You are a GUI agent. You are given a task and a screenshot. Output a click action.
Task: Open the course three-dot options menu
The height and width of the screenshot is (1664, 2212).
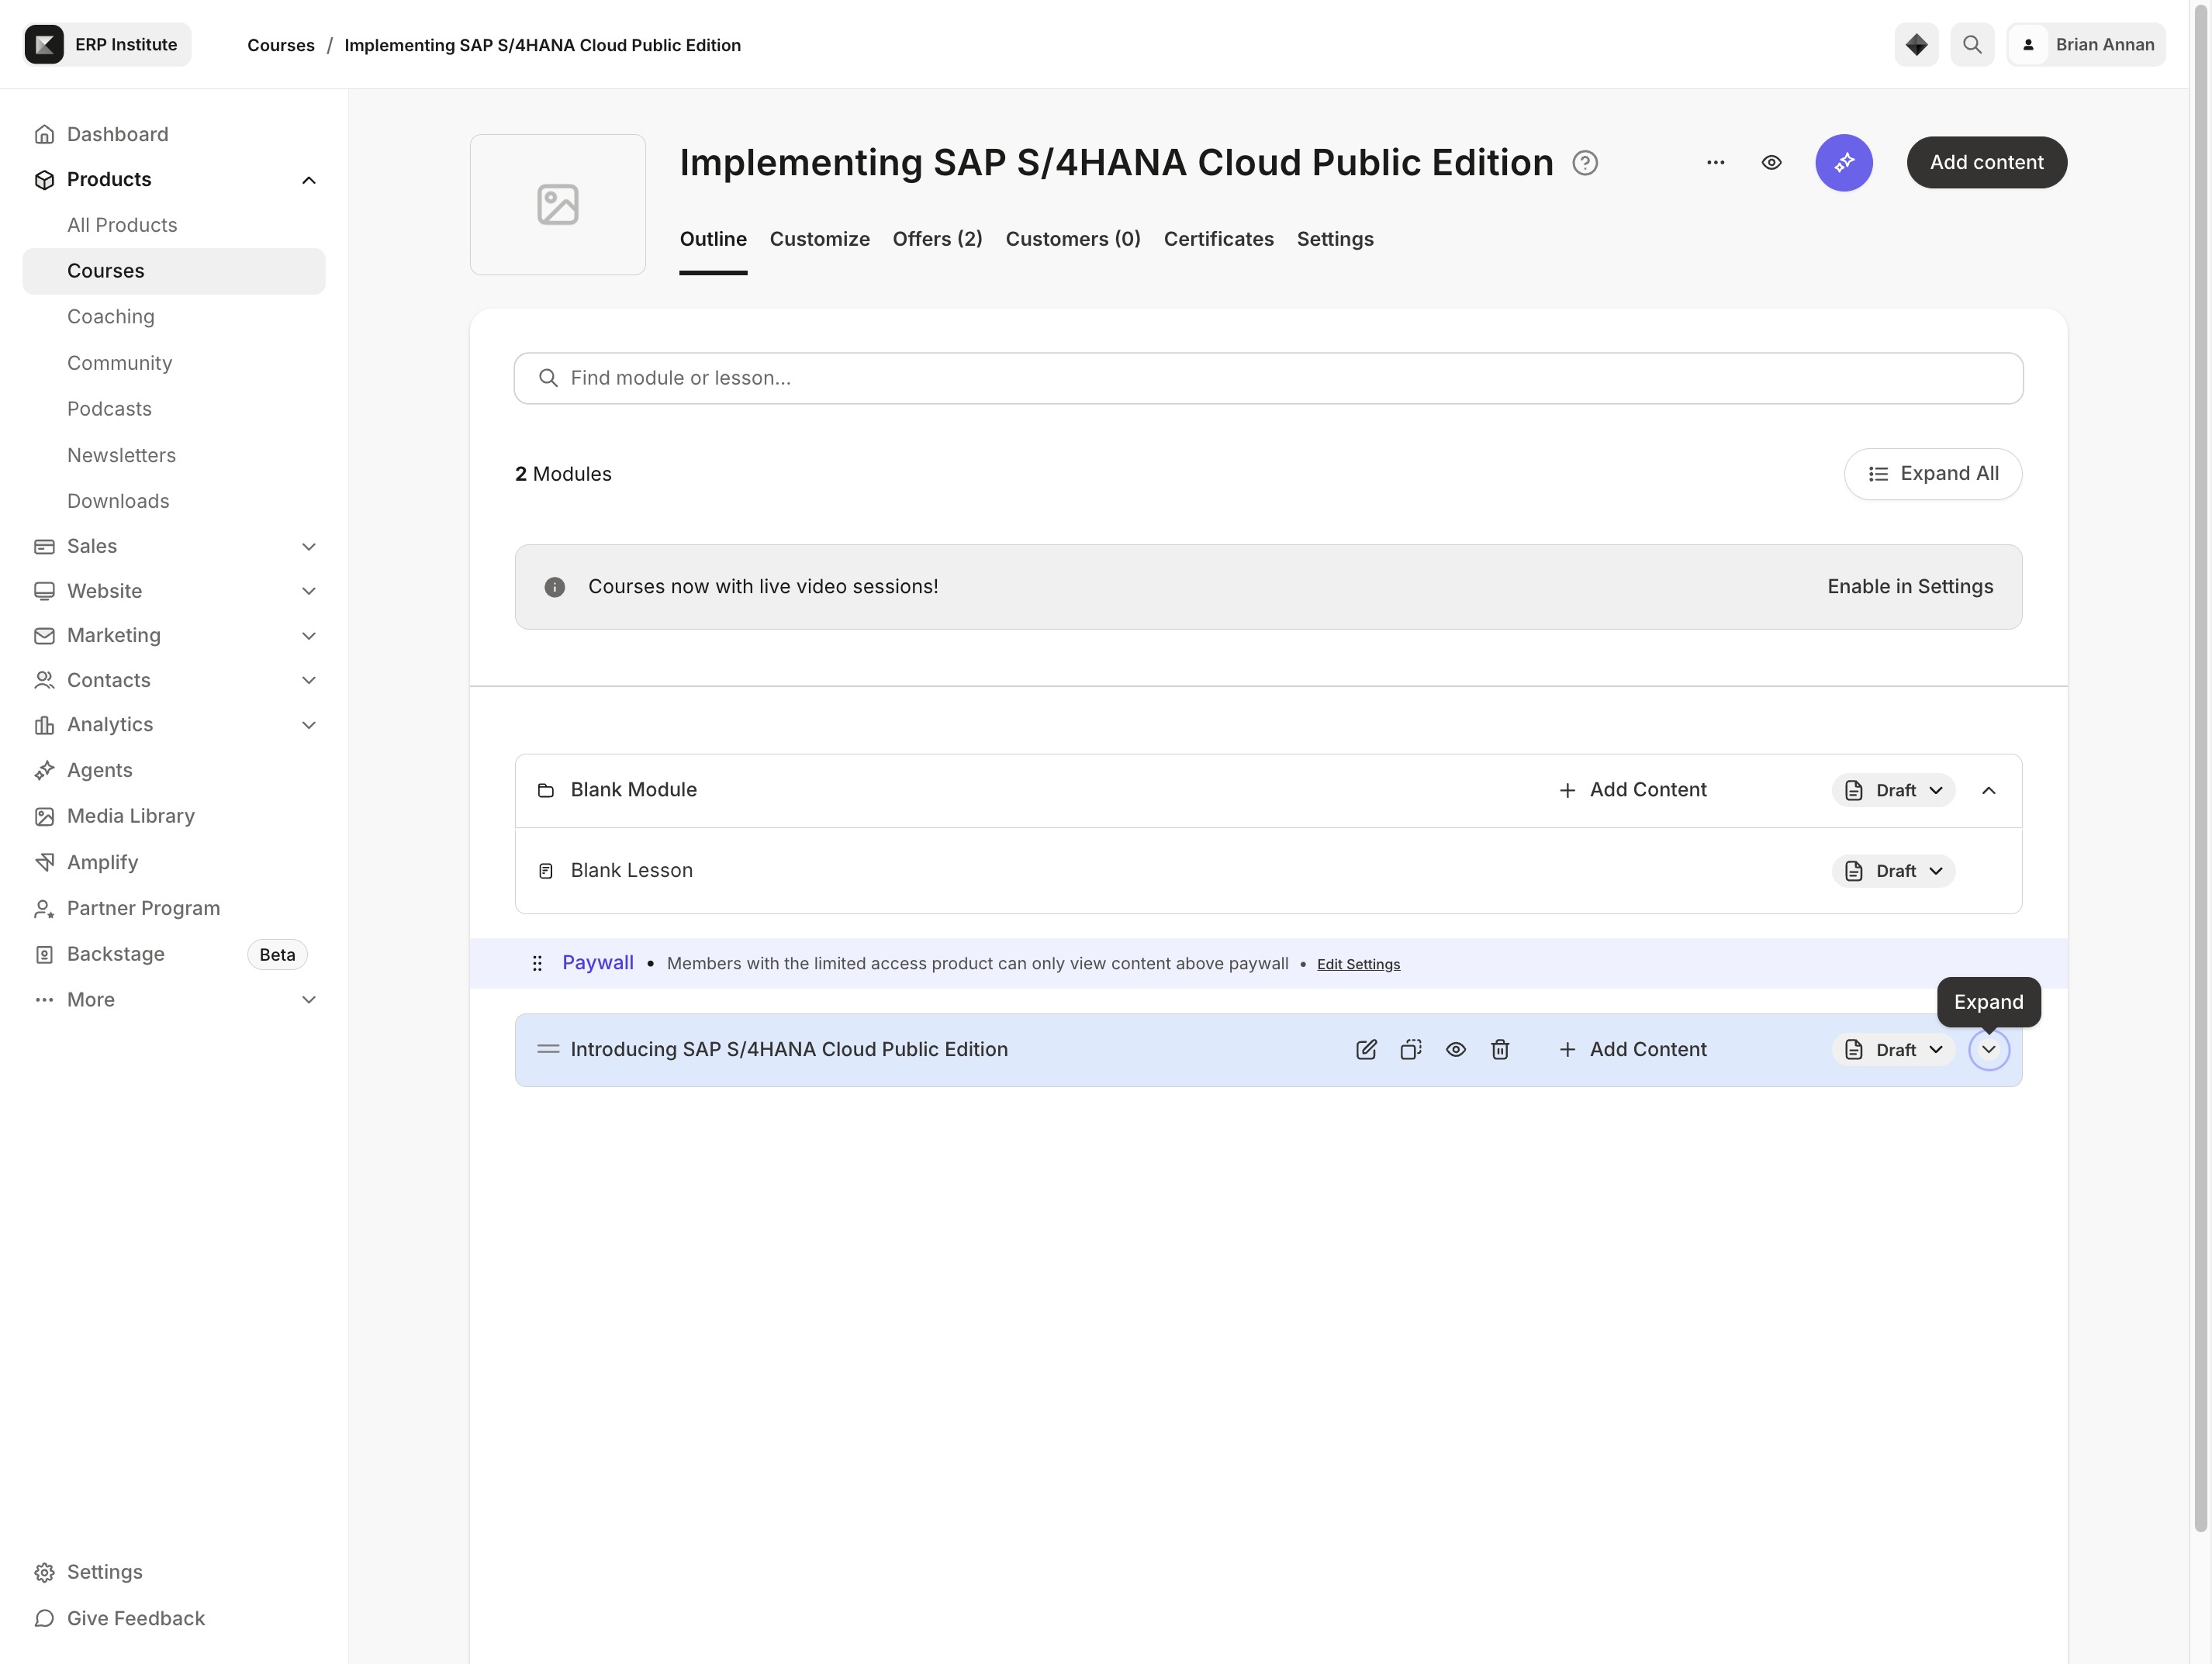pyautogui.click(x=1716, y=163)
